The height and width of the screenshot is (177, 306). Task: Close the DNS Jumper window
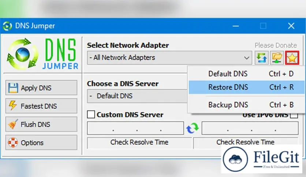pyautogui.click(x=291, y=26)
